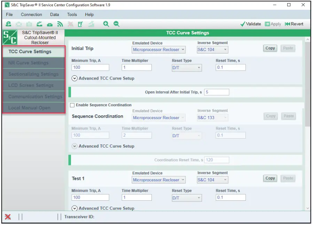Click Initial Trip Minimum Trip field
The width and height of the screenshot is (312, 225).
(x=90, y=67)
